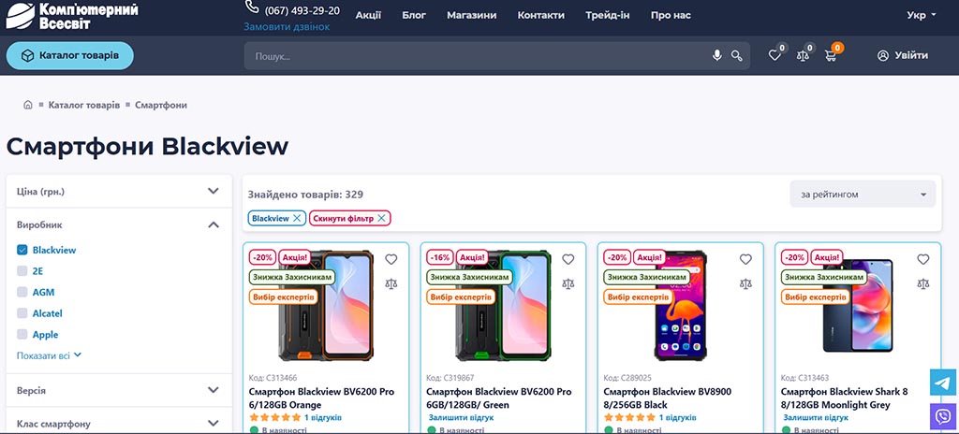The width and height of the screenshot is (959, 434).
Task: Open Telegram chat button
Action: [x=944, y=383]
